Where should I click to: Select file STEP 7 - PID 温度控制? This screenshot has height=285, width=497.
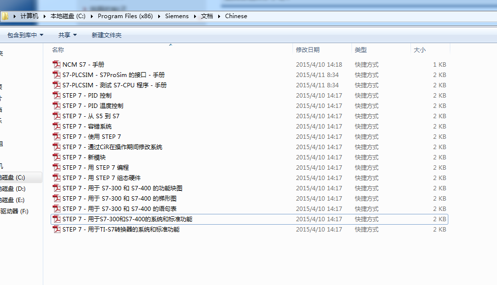click(x=93, y=105)
